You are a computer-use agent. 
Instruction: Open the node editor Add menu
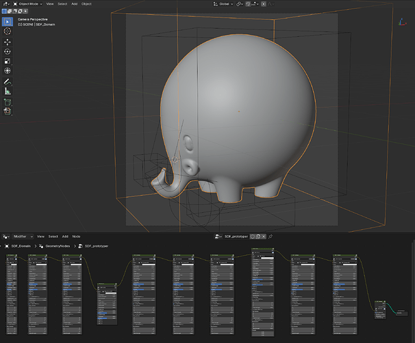65,237
